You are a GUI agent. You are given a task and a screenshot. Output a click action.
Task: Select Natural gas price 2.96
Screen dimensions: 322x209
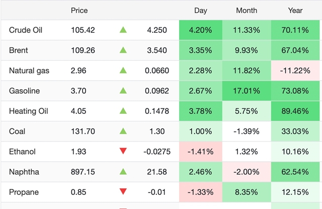[x=78, y=71]
